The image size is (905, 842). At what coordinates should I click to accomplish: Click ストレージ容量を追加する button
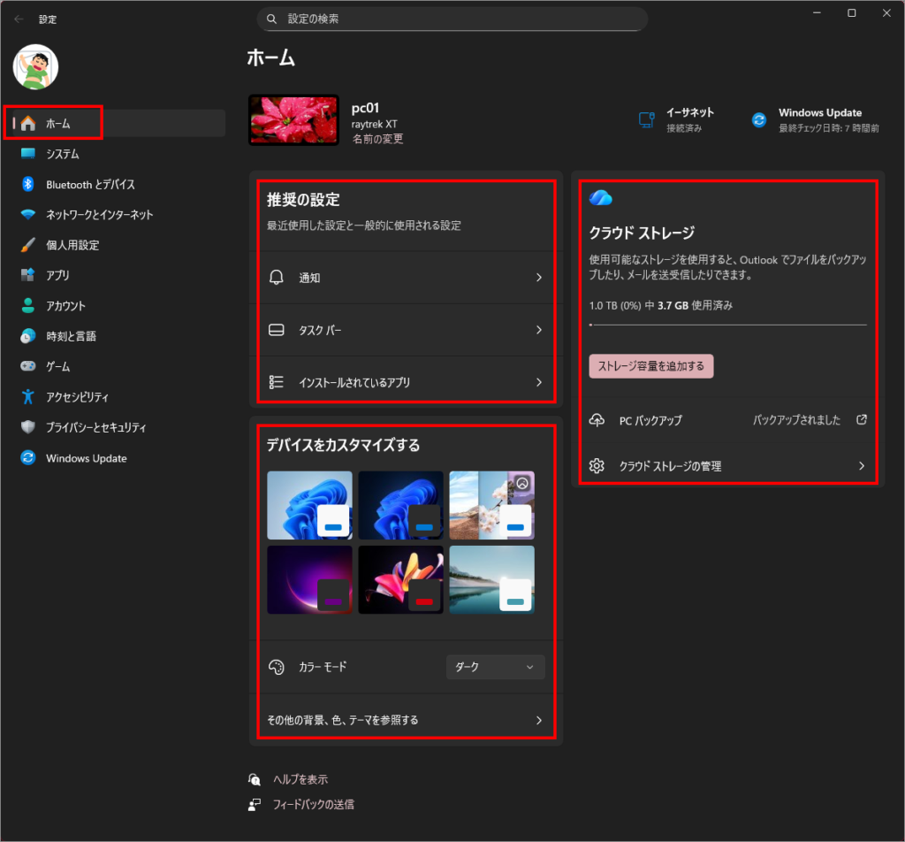(651, 366)
